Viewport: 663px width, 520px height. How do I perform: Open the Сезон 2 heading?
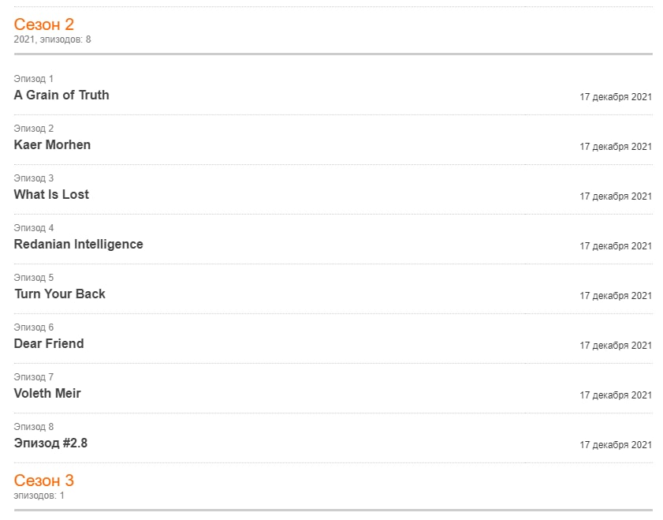pos(44,24)
